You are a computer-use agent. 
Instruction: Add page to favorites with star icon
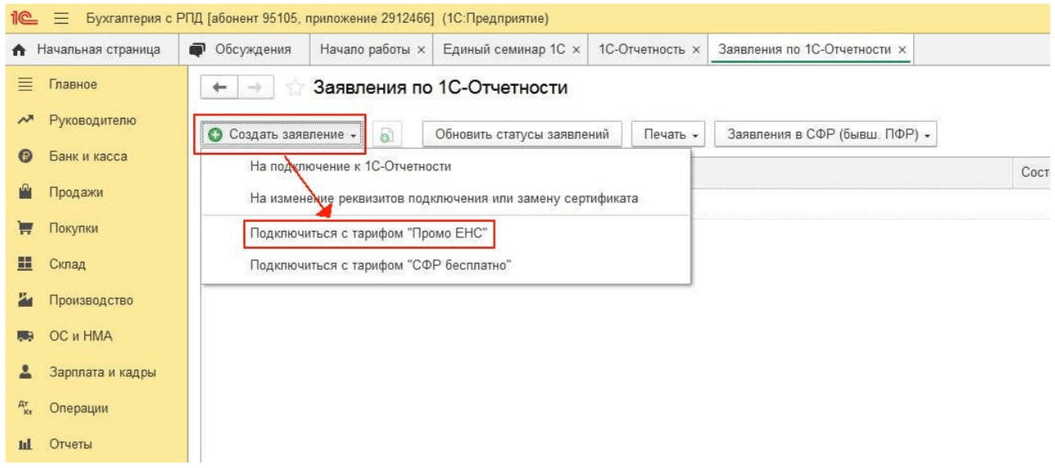click(295, 88)
